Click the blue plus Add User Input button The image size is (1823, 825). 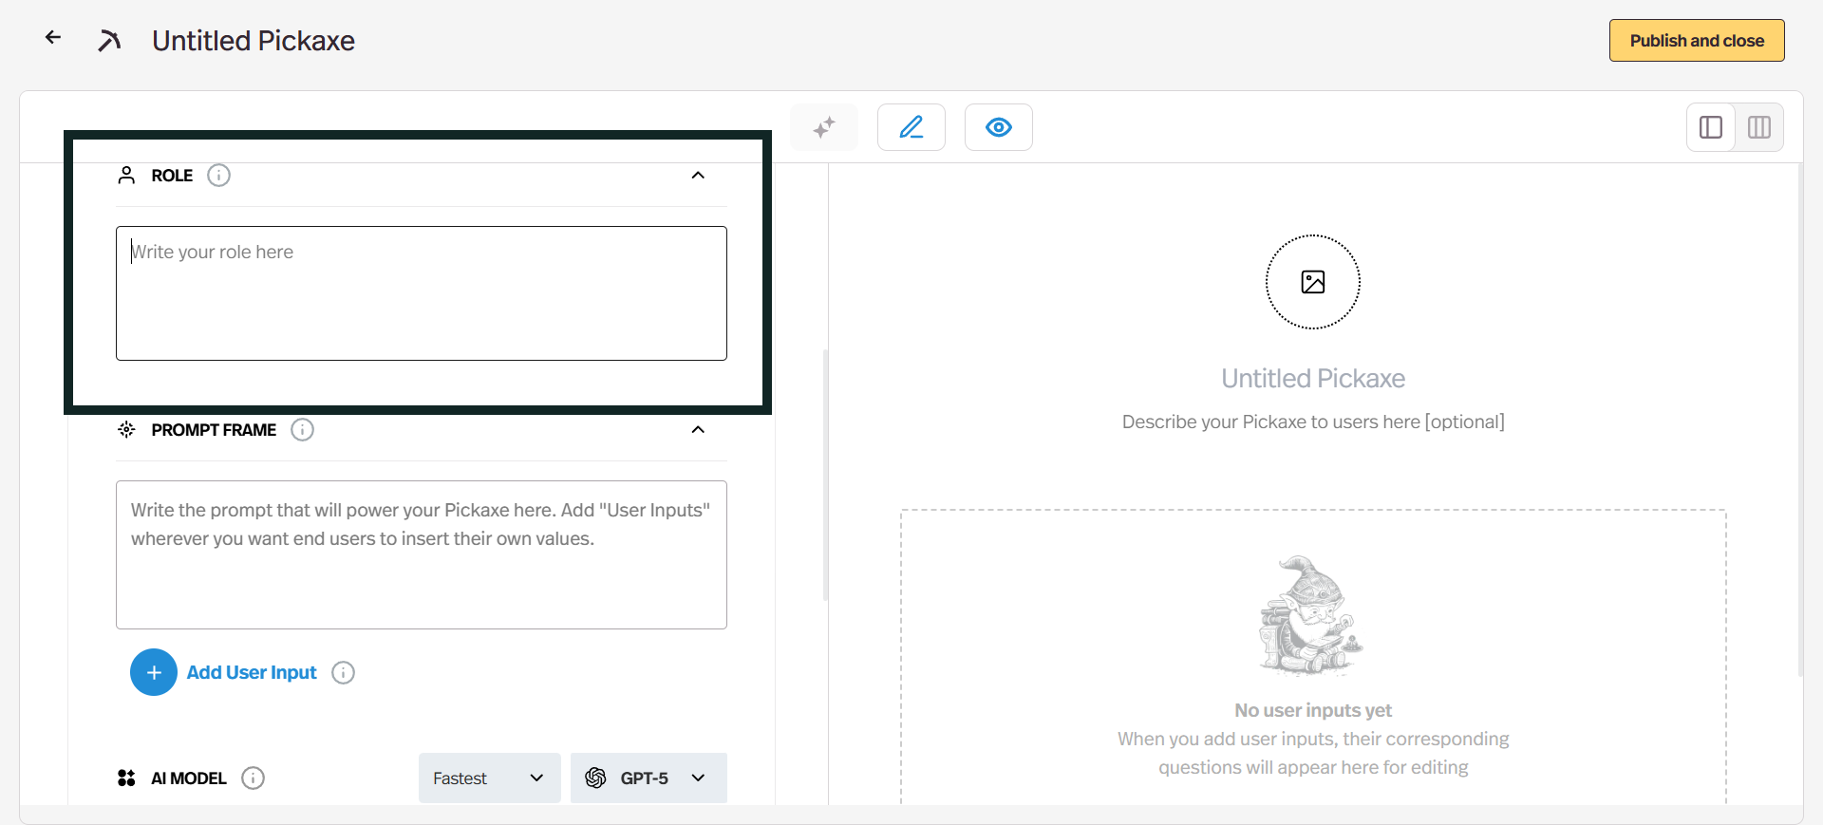[x=154, y=672]
